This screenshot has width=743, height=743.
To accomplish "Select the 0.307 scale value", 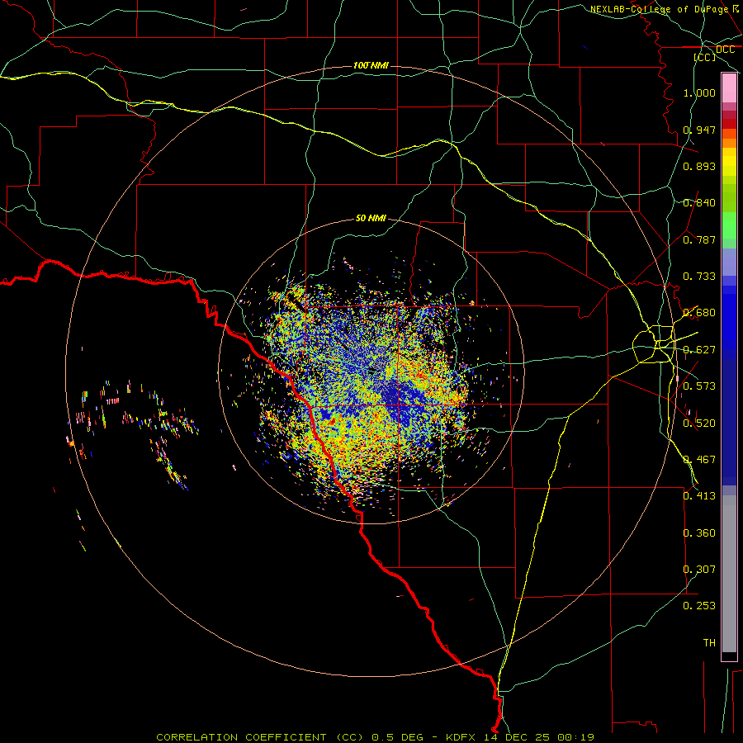I will point(699,570).
